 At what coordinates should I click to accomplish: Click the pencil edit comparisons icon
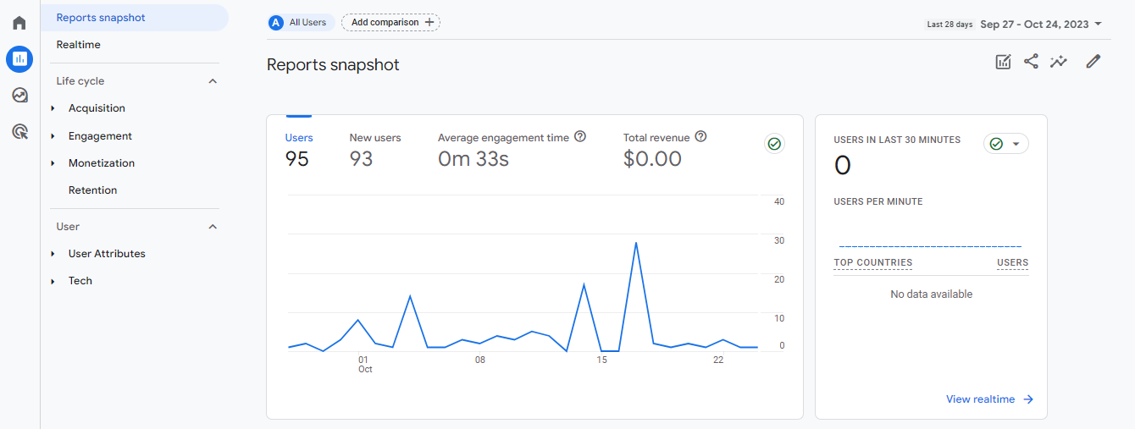pos(1093,61)
